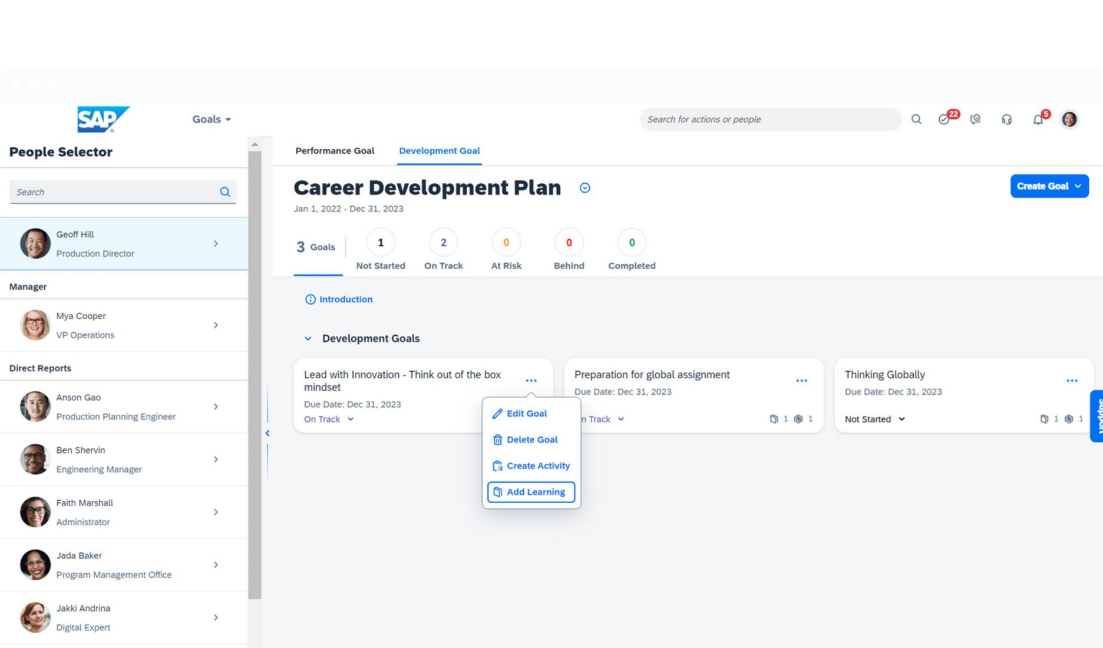Open the Not Started dropdown on Thinking Globally
The height and width of the screenshot is (648, 1103).
pos(874,419)
